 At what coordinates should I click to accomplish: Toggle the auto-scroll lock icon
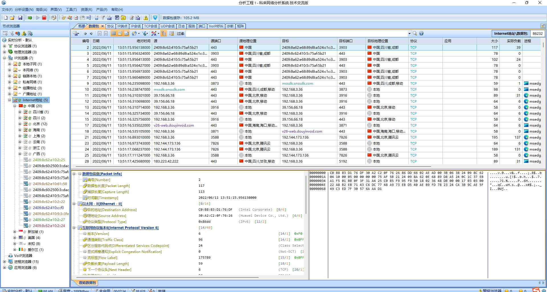pos(172,34)
